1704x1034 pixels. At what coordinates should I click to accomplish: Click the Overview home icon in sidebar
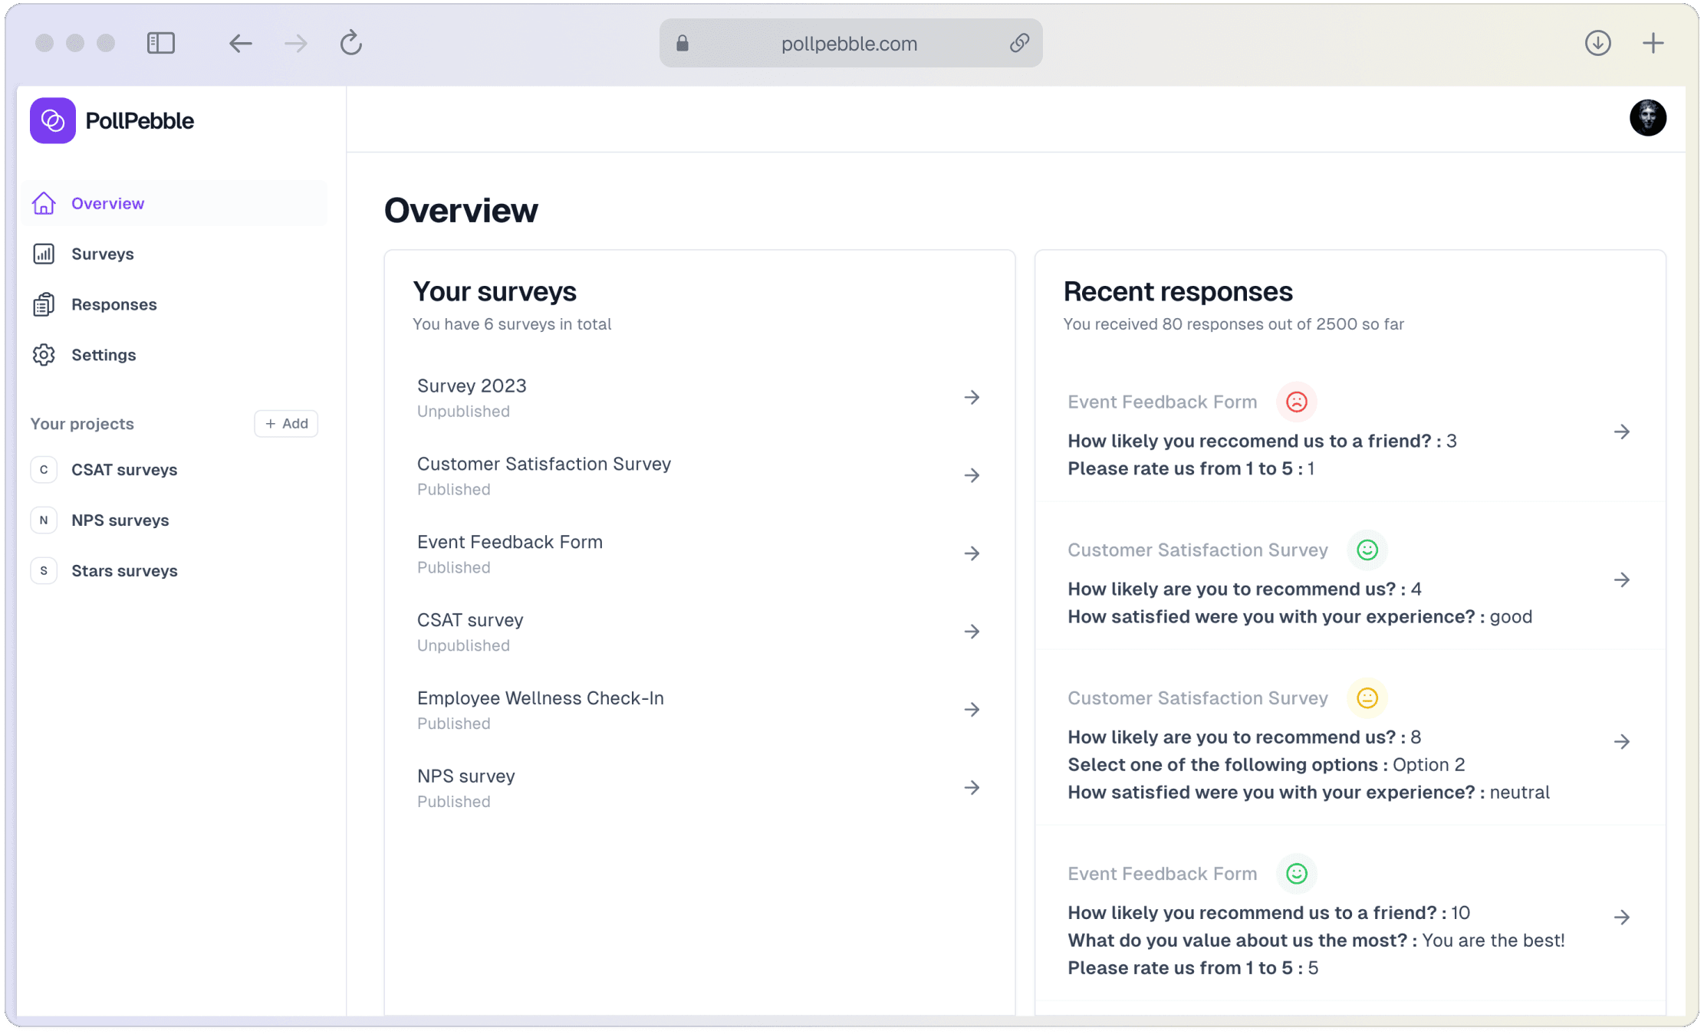44,203
